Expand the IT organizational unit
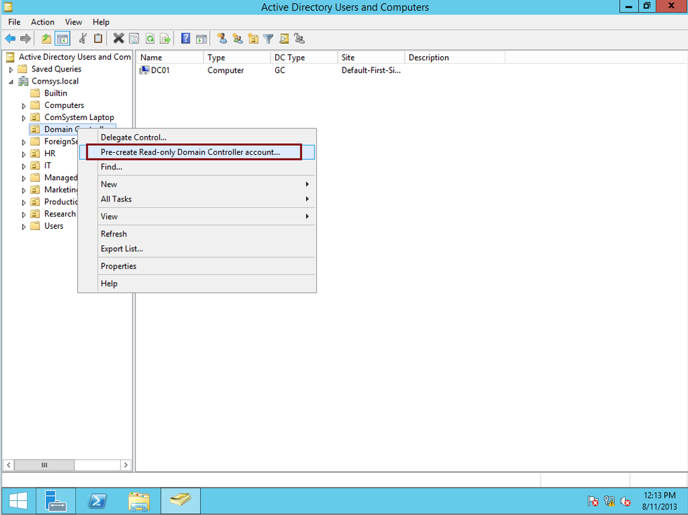Viewport: 688px width, 515px height. click(x=24, y=166)
